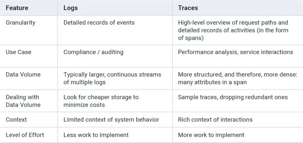Click the Traces column header
This screenshot has height=143, width=303.
point(188,8)
